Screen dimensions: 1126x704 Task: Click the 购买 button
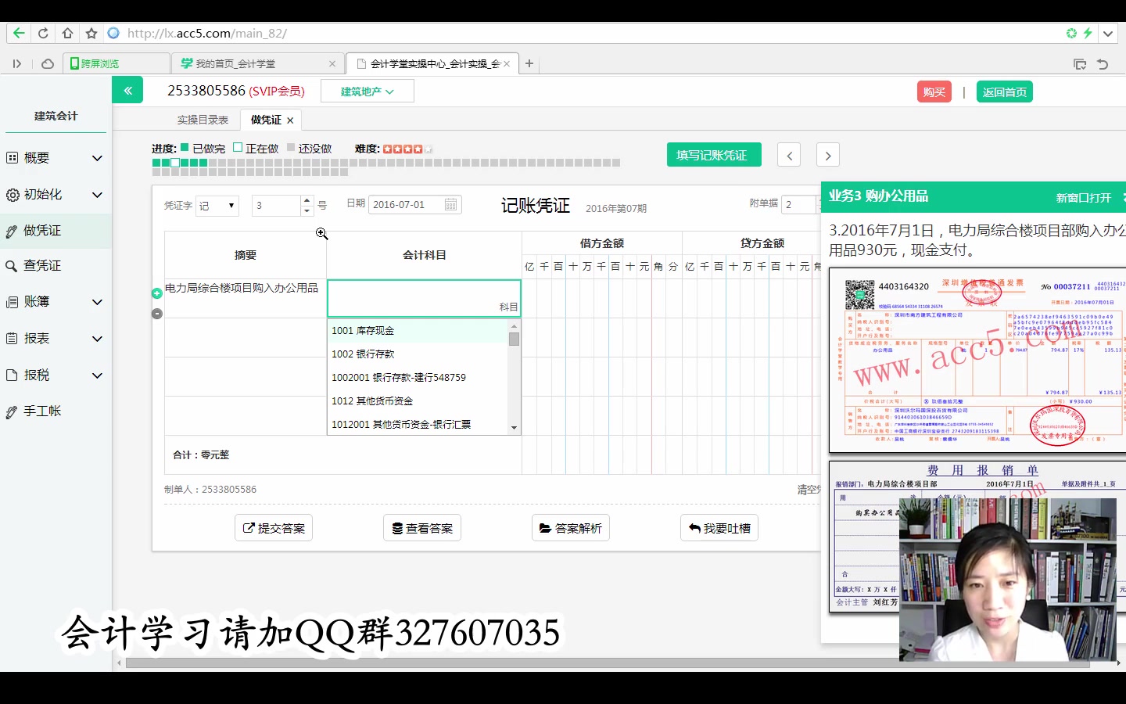click(x=934, y=92)
